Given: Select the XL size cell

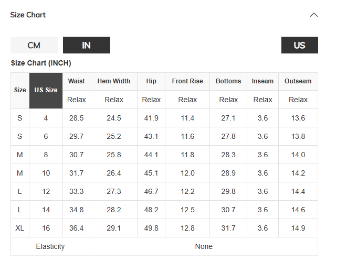Looking at the screenshot, I should click(x=20, y=228).
